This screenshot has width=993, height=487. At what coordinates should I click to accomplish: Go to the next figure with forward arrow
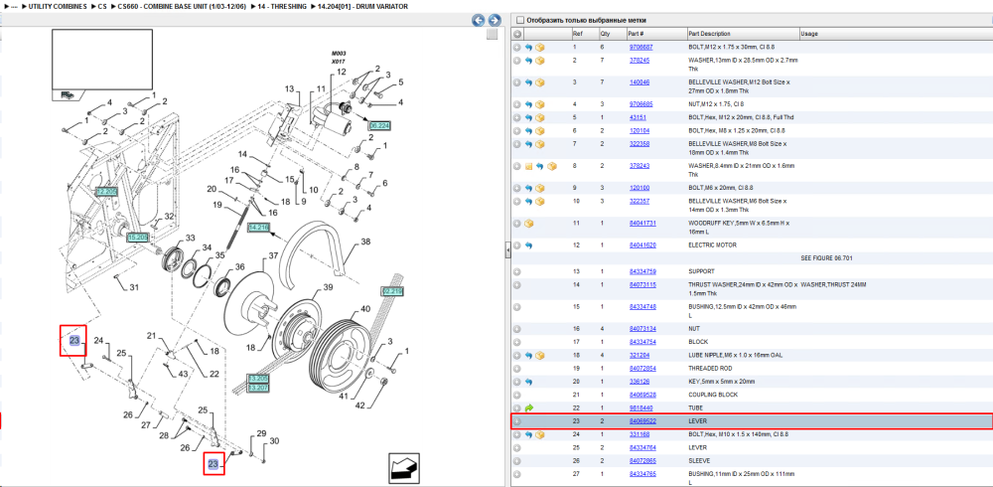[x=495, y=20]
